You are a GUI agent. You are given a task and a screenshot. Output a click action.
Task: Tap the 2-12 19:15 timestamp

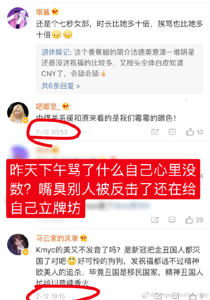pyautogui.click(x=50, y=296)
